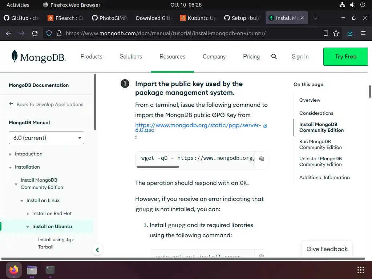Jump to Overview in On this page
This screenshot has height=279, width=372.
(x=310, y=100)
